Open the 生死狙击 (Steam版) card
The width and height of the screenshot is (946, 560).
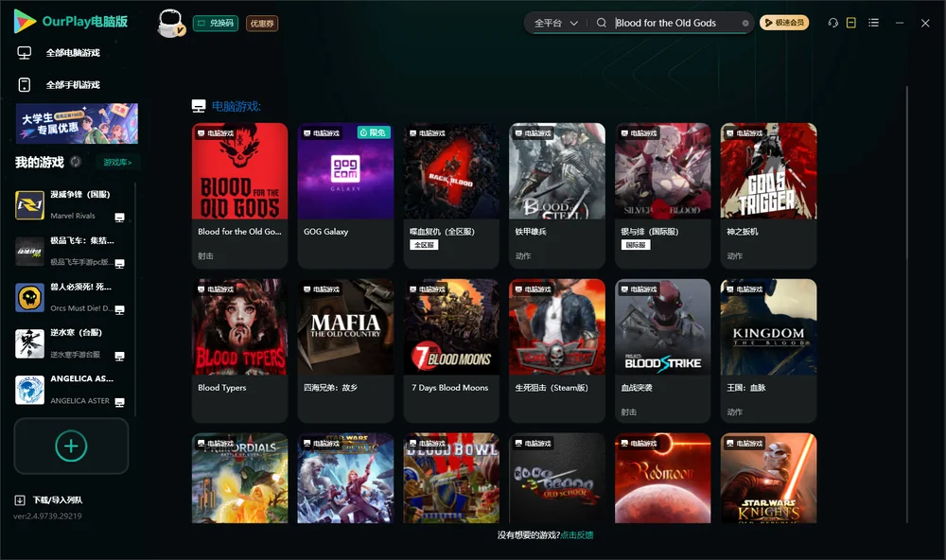(557, 351)
